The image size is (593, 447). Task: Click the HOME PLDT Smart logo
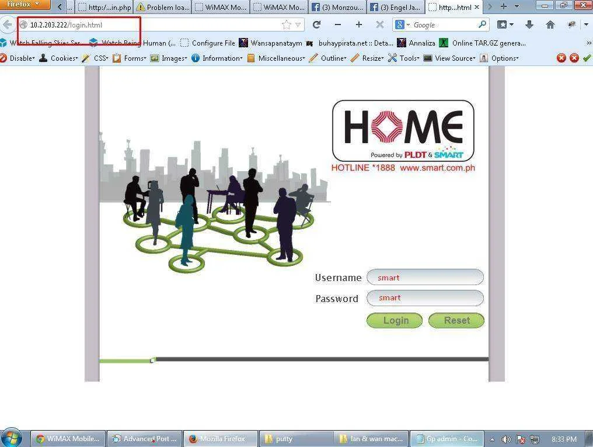403,131
